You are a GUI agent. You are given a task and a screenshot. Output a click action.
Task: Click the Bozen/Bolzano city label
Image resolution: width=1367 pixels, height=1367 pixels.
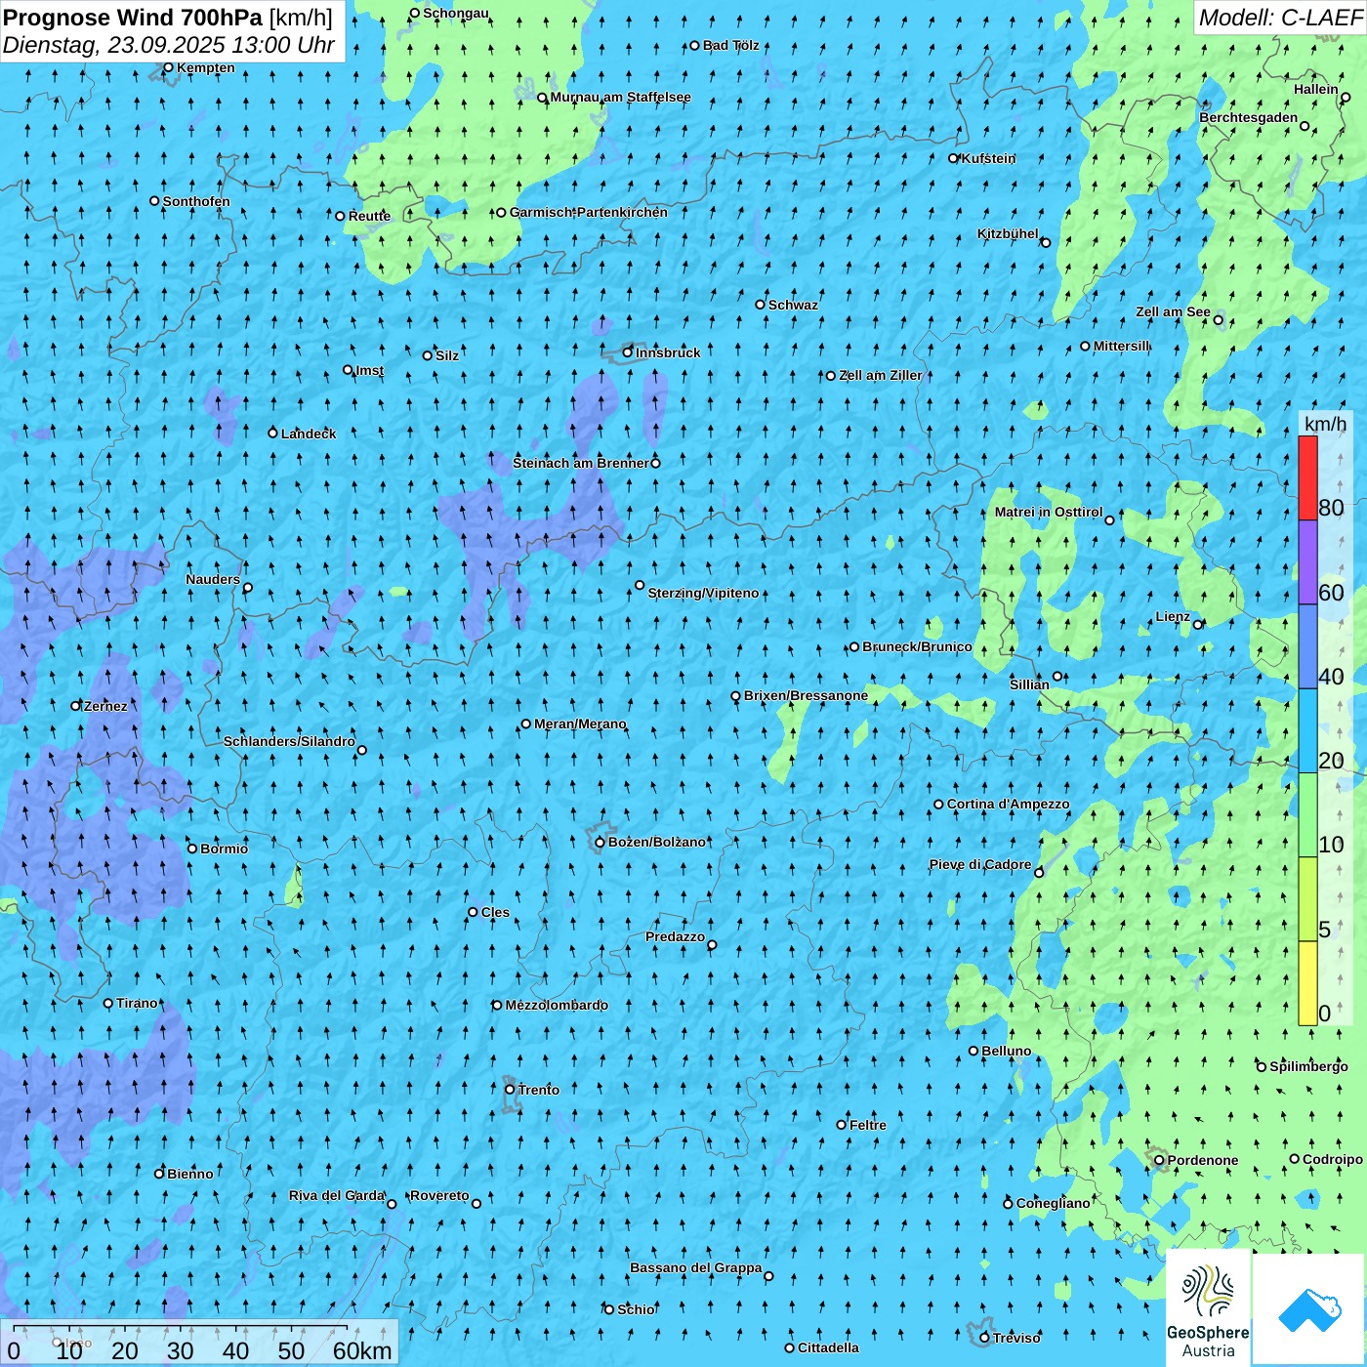coord(656,842)
